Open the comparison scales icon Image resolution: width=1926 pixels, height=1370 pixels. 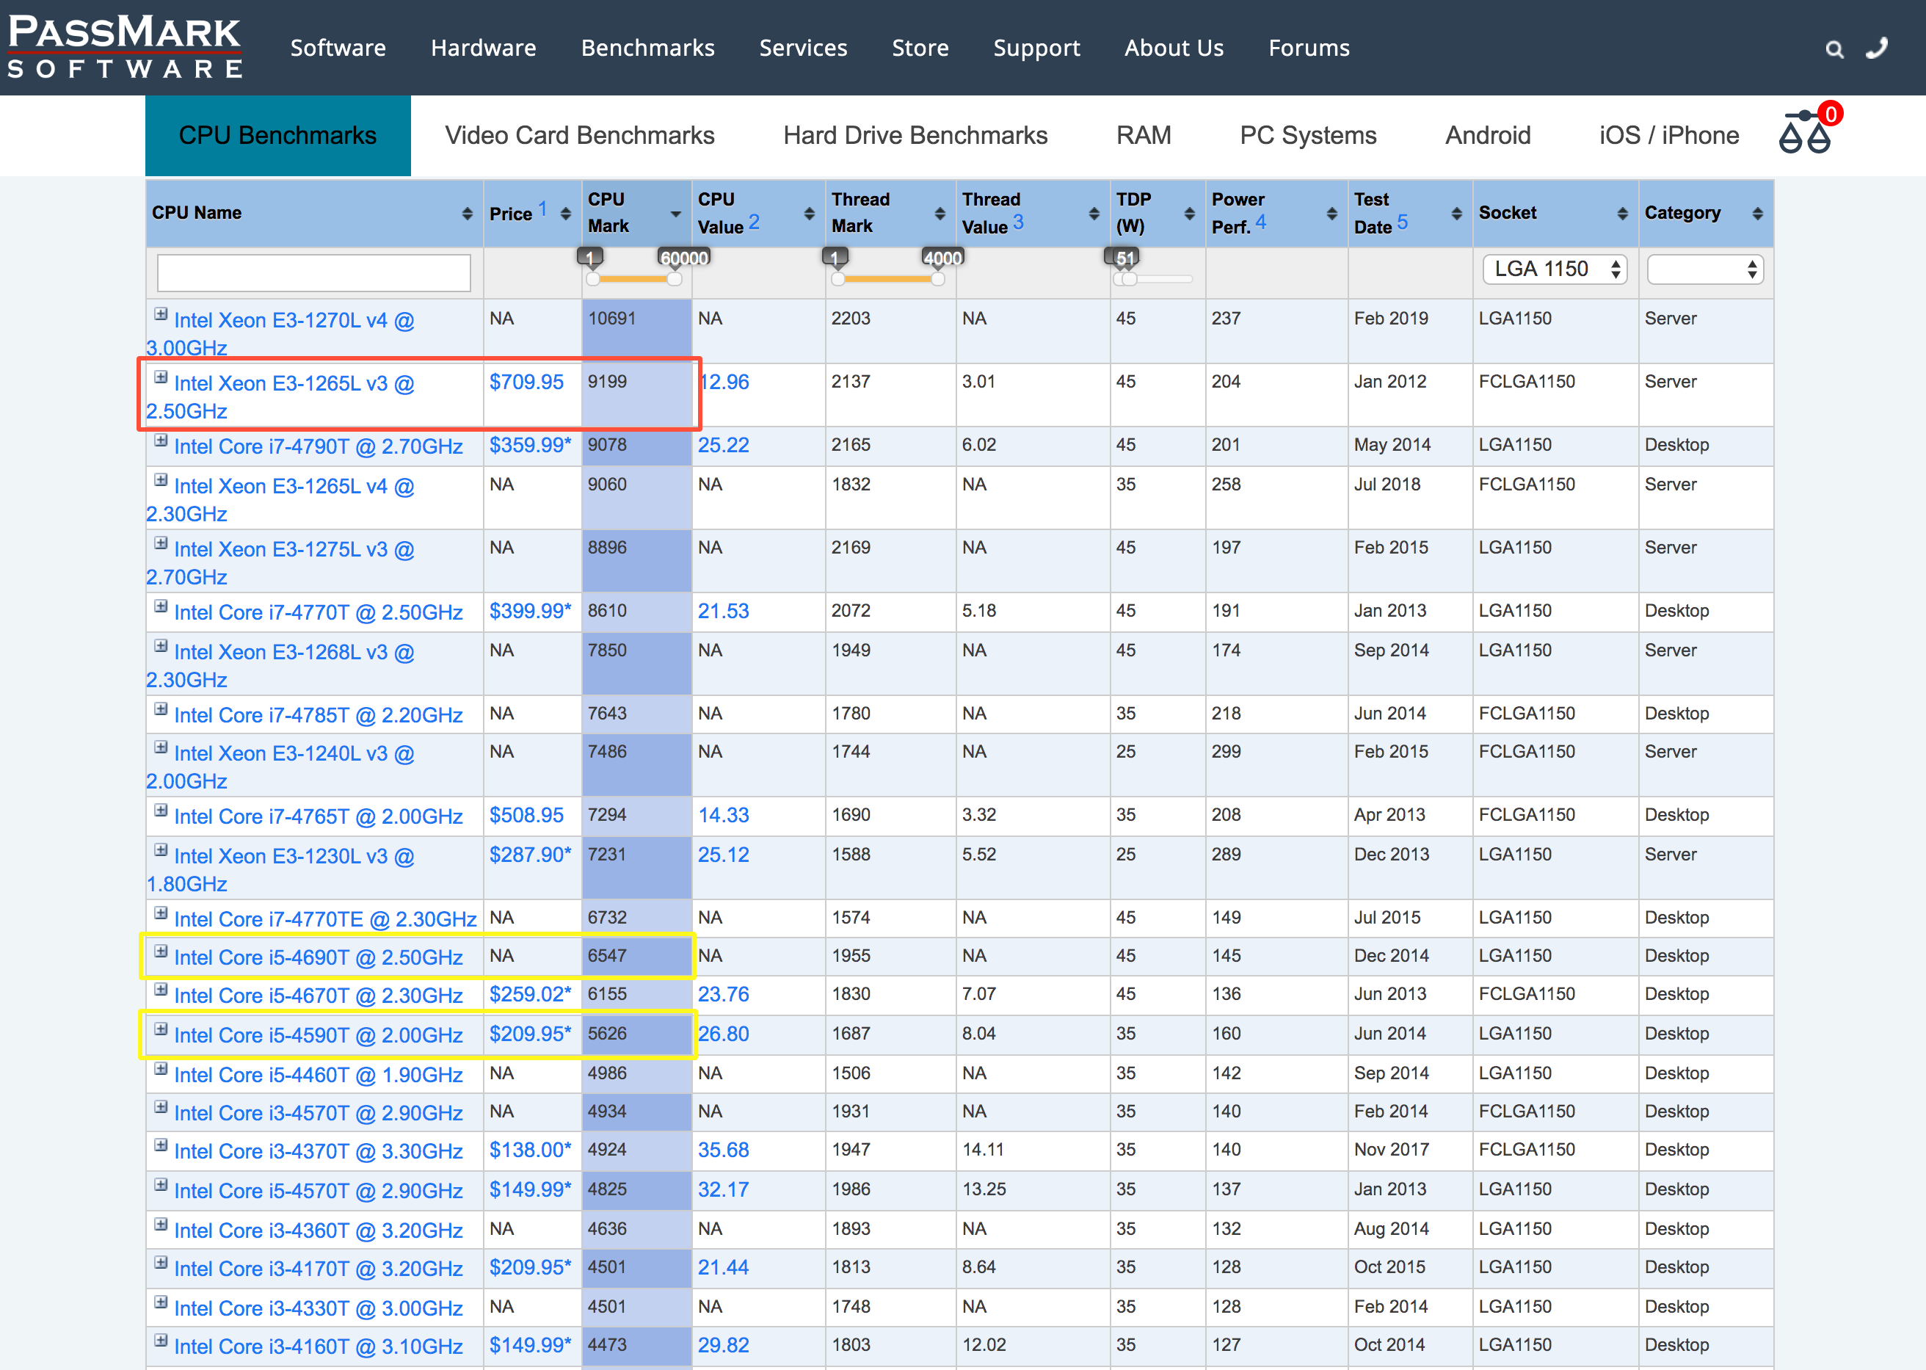pyautogui.click(x=1805, y=132)
